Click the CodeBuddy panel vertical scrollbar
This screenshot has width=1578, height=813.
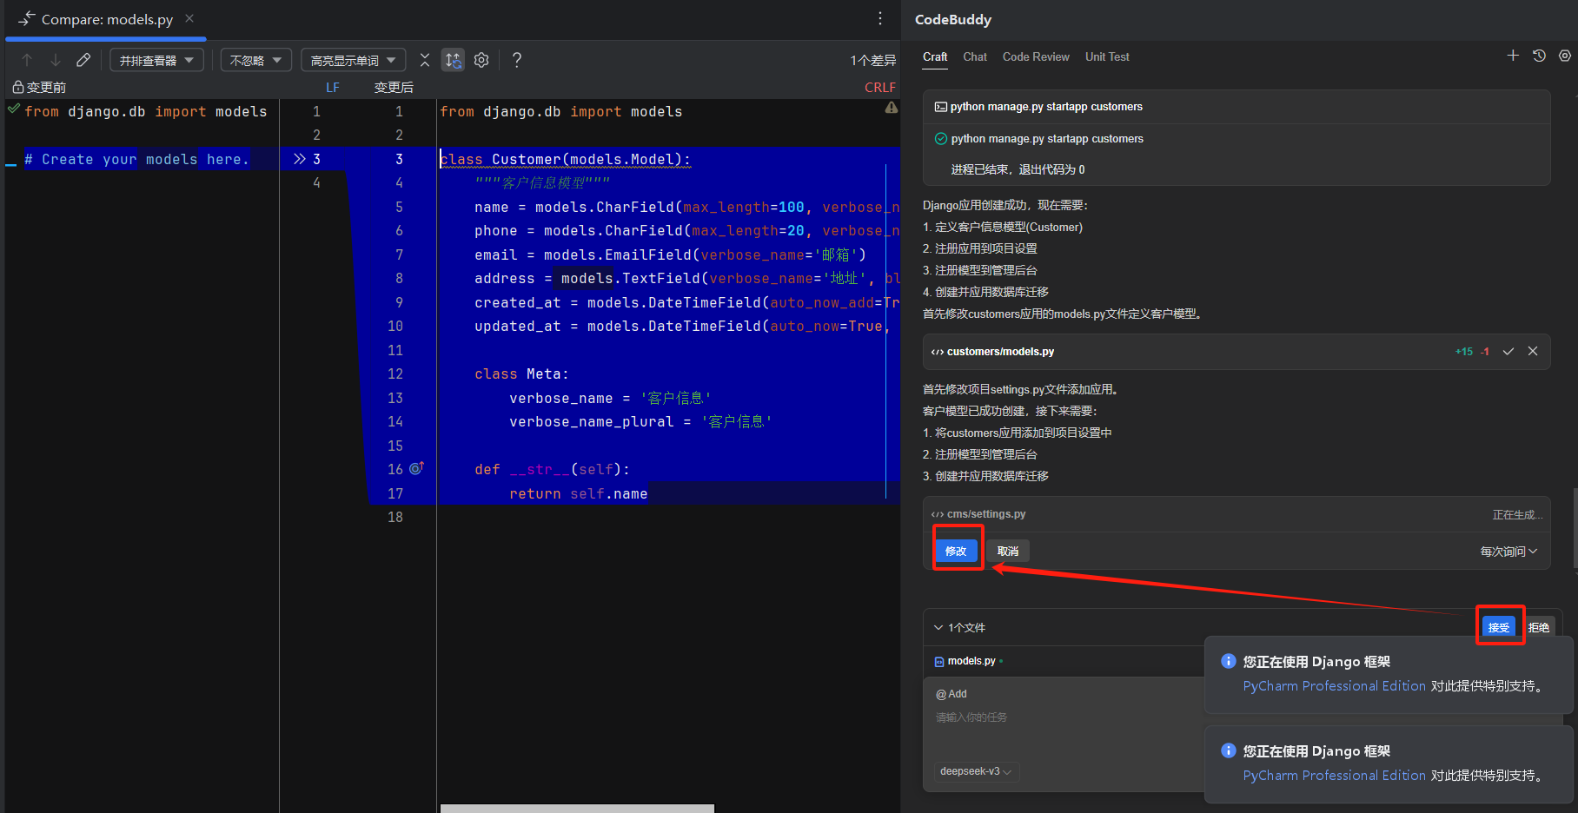(1575, 527)
